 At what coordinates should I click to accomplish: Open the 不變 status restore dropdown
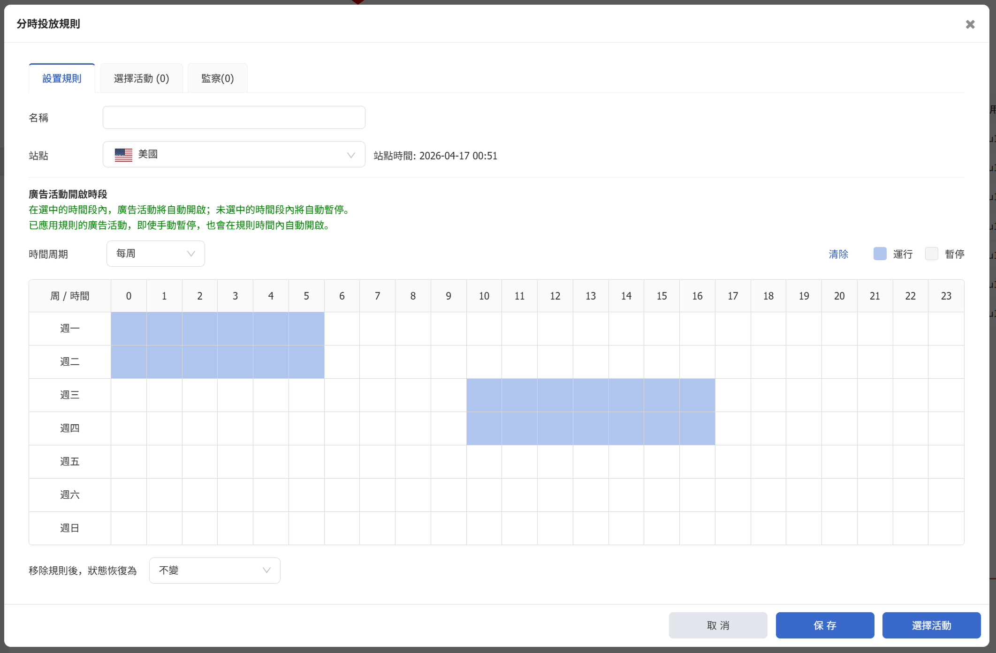[214, 570]
